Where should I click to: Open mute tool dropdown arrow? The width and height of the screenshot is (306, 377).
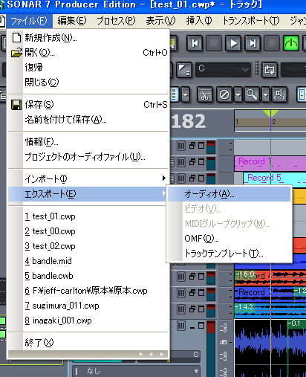pos(238,94)
